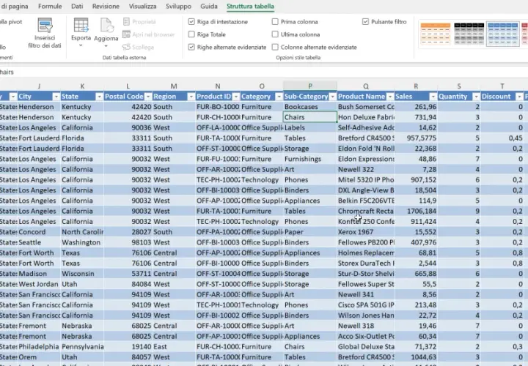Screen dimensions: 528x366
Task: Select the Furnishings cell
Action: tap(310, 159)
